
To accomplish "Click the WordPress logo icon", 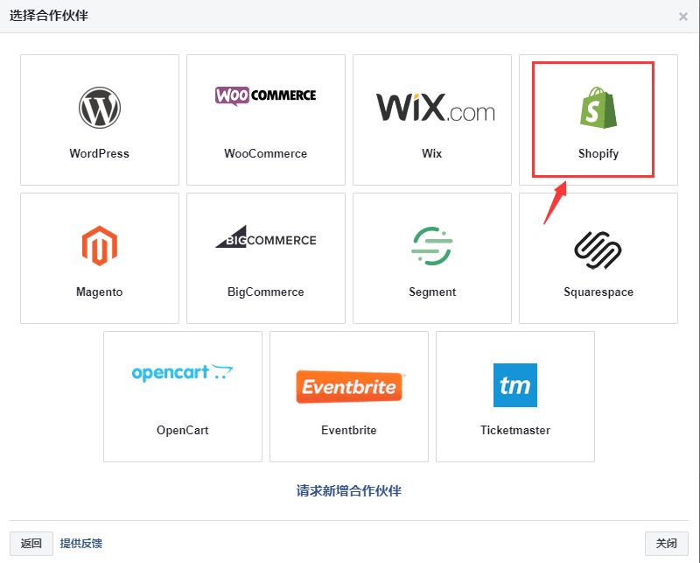I will 100,108.
